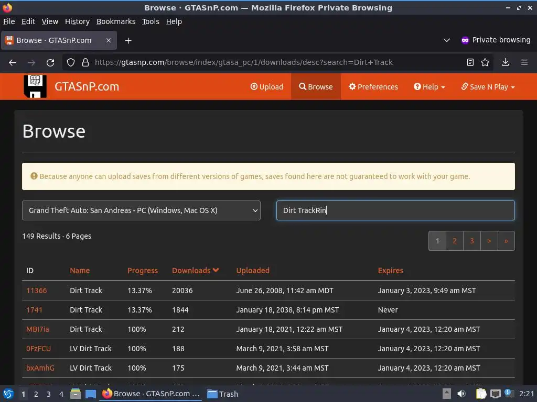Click the next page arrow button
Viewport: 537px width, 402px height.
pos(489,241)
